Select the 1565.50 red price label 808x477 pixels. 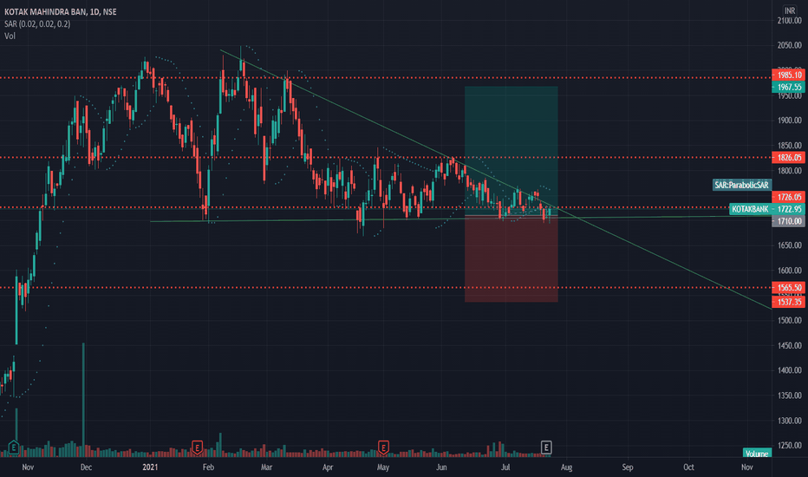point(788,288)
